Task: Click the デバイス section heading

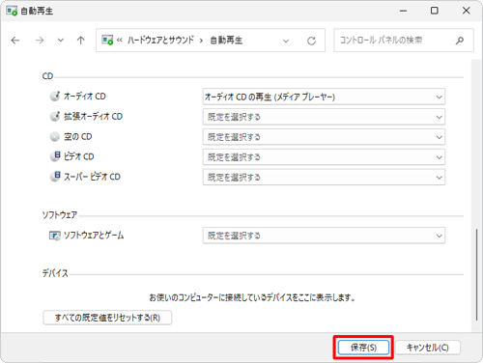Action: pos(55,273)
